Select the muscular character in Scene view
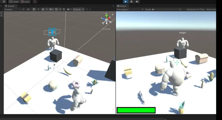Image resolution: width=222 pixels, height=120 pixels. tap(53, 43)
